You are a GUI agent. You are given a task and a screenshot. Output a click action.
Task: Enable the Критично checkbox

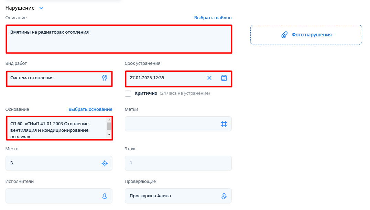pyautogui.click(x=128, y=93)
